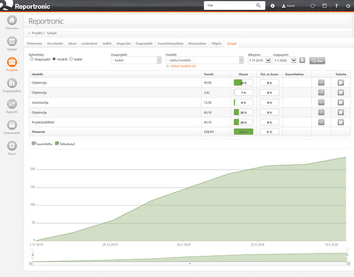Click the help question mark icon

click(x=336, y=5)
